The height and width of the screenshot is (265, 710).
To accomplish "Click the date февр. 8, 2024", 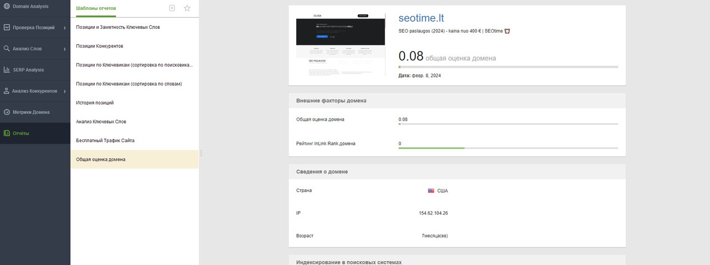I will tap(426, 75).
